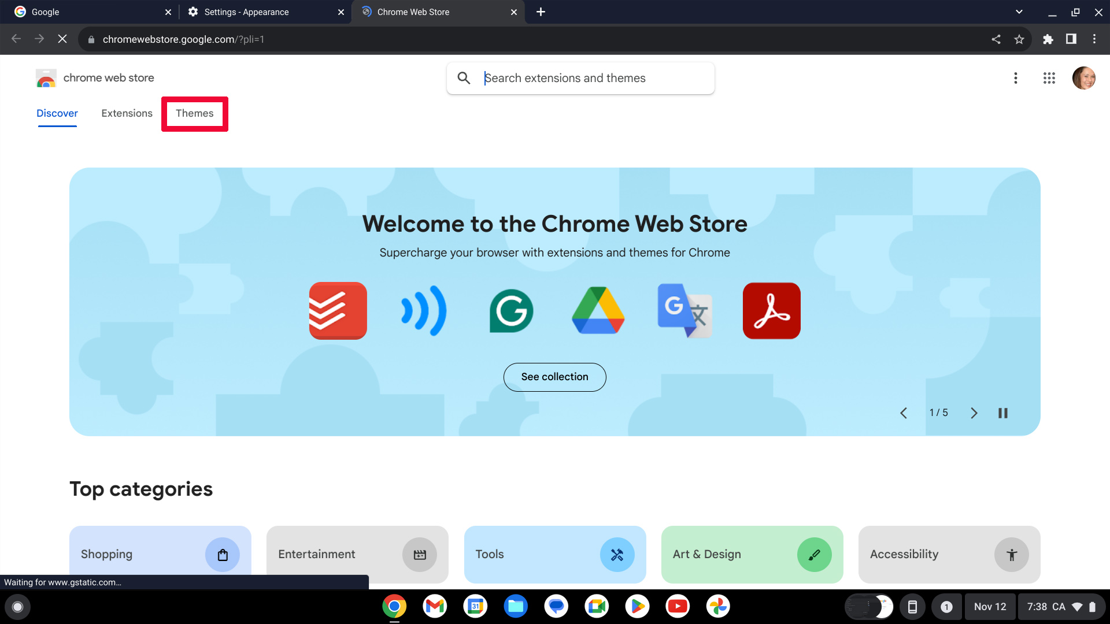Go back to the previous page
The image size is (1110, 624).
click(16, 39)
